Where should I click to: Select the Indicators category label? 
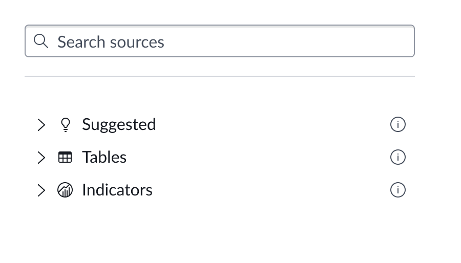117,190
